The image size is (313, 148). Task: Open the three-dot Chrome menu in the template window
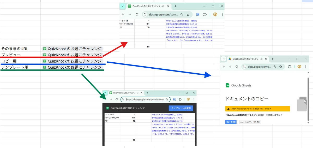pyautogui.click(x=194, y=99)
